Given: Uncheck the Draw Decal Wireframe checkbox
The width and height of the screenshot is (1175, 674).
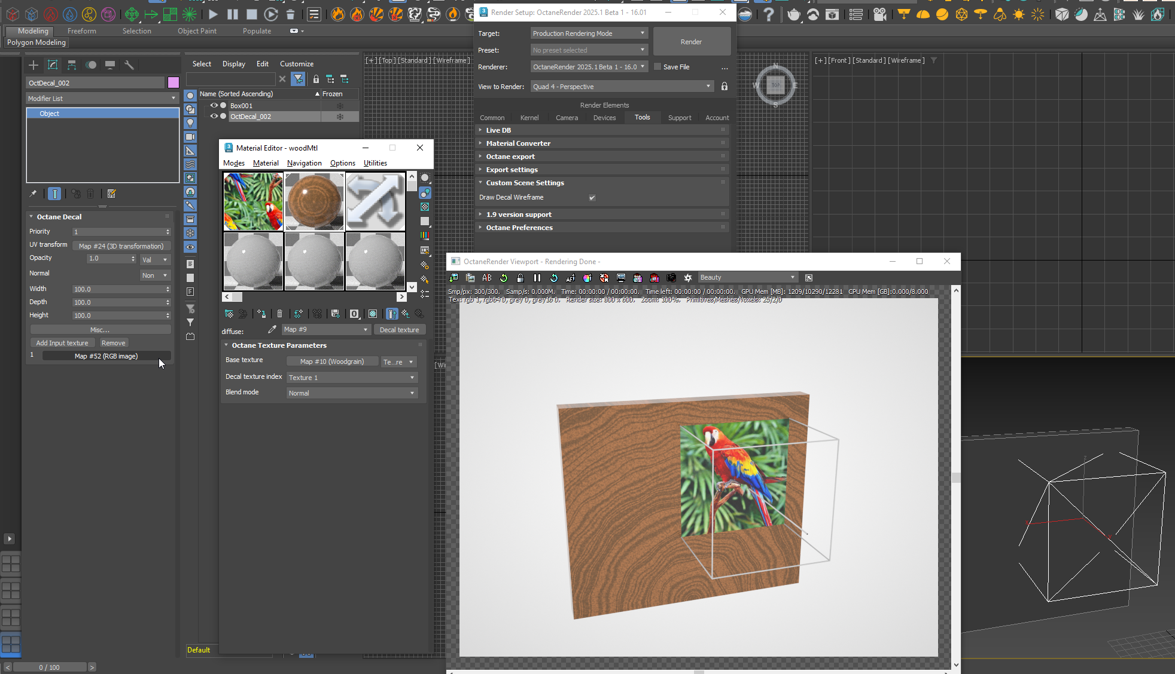Looking at the screenshot, I should pos(592,198).
